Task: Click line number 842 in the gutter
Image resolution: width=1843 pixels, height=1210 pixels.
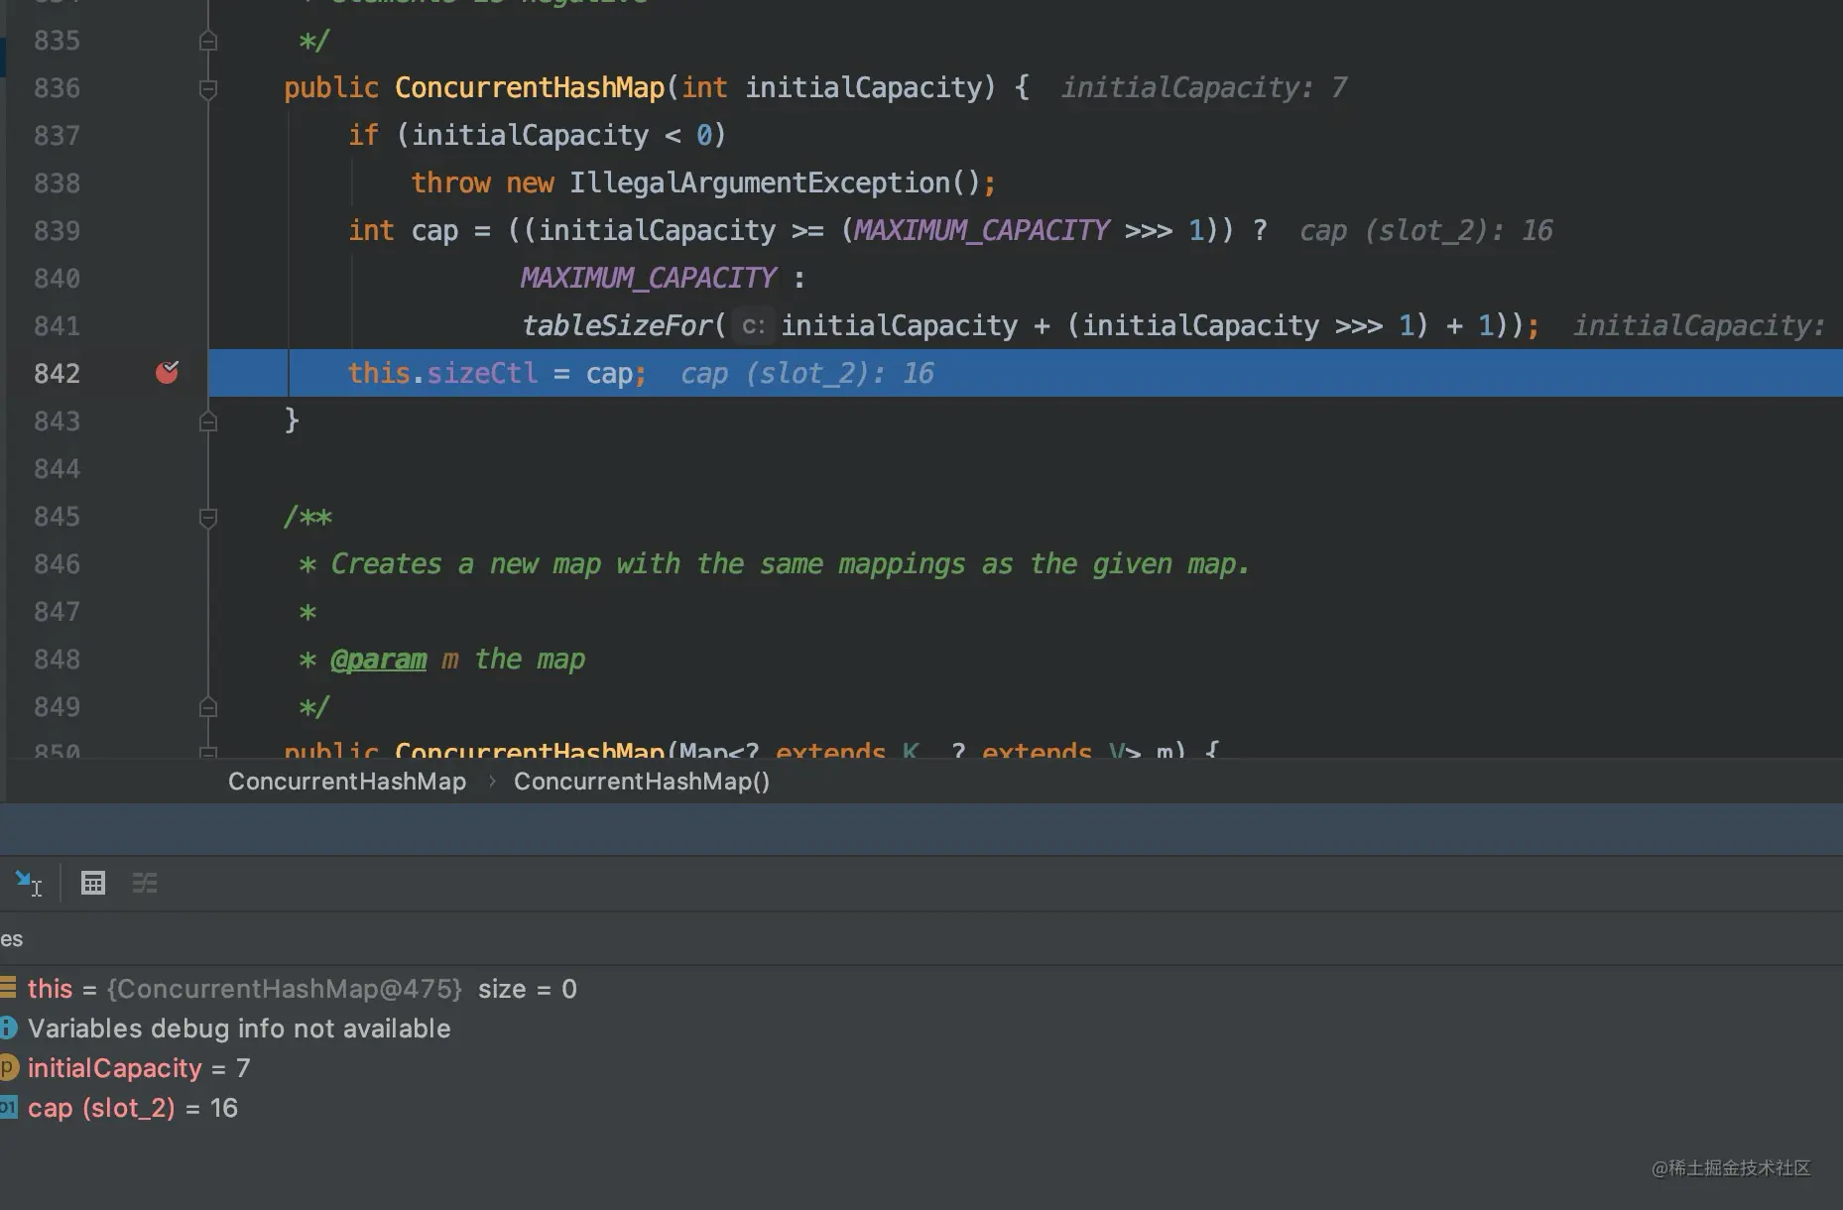Action: click(x=57, y=373)
